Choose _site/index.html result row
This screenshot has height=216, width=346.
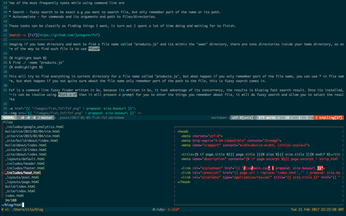(20, 191)
